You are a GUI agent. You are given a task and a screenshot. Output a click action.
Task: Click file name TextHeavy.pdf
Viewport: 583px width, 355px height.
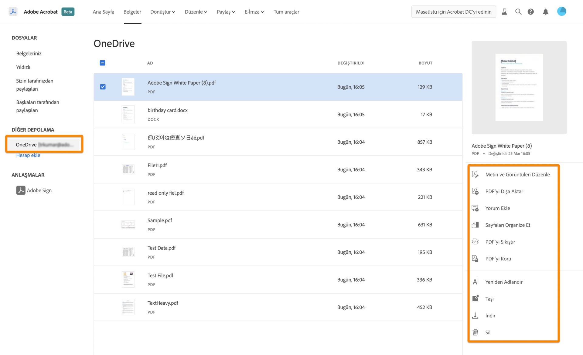pos(163,303)
